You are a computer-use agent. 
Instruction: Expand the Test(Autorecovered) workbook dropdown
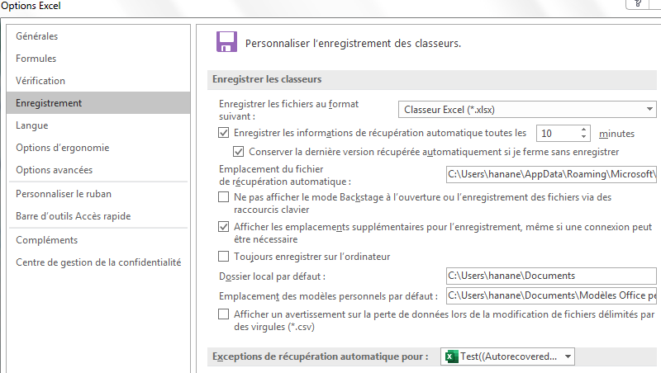coord(566,356)
